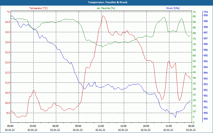Click the % unit label on humidity axis
This screenshot has height=133, width=213.
click(x=194, y=12)
